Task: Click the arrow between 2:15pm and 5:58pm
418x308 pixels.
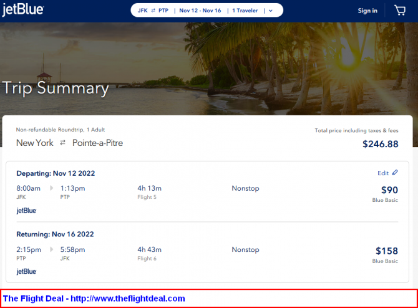Action: tap(51, 249)
